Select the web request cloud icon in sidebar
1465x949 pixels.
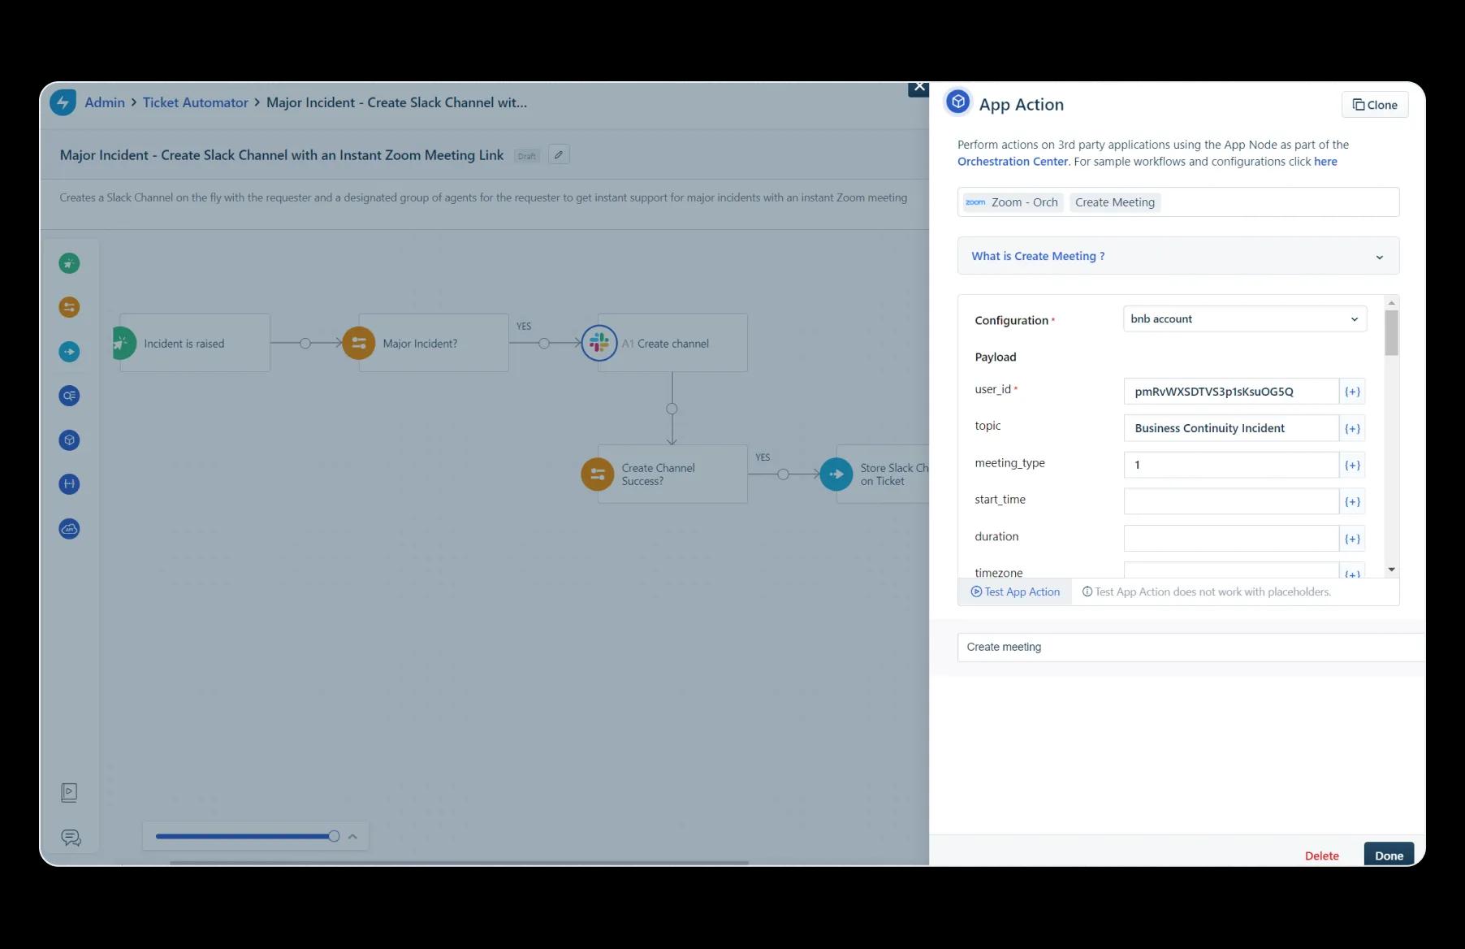click(69, 529)
